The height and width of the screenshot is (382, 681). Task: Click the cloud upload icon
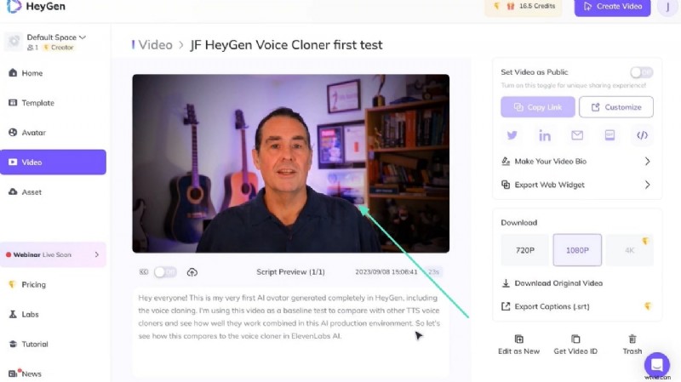point(192,272)
